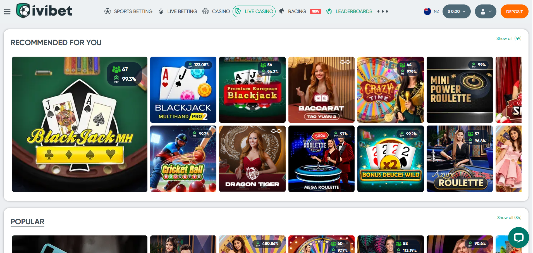
Task: Open the red curtain game tile
Action: point(508,90)
